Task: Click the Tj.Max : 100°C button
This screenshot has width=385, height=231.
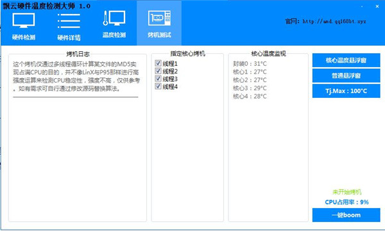Action: click(x=346, y=91)
